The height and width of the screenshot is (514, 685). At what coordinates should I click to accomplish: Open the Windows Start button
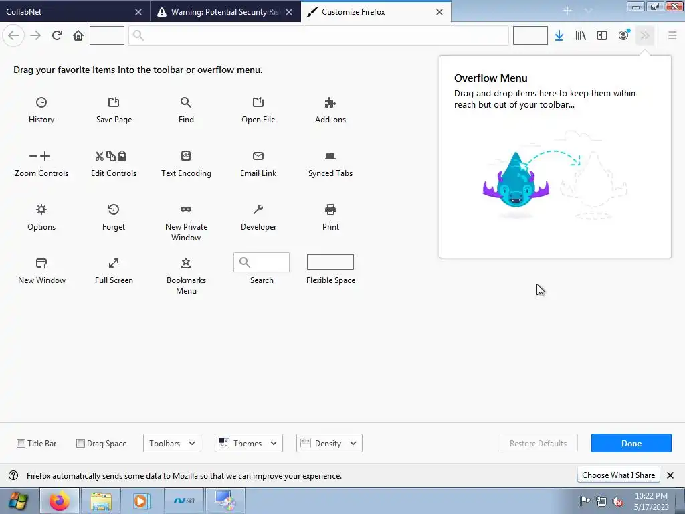point(18,501)
